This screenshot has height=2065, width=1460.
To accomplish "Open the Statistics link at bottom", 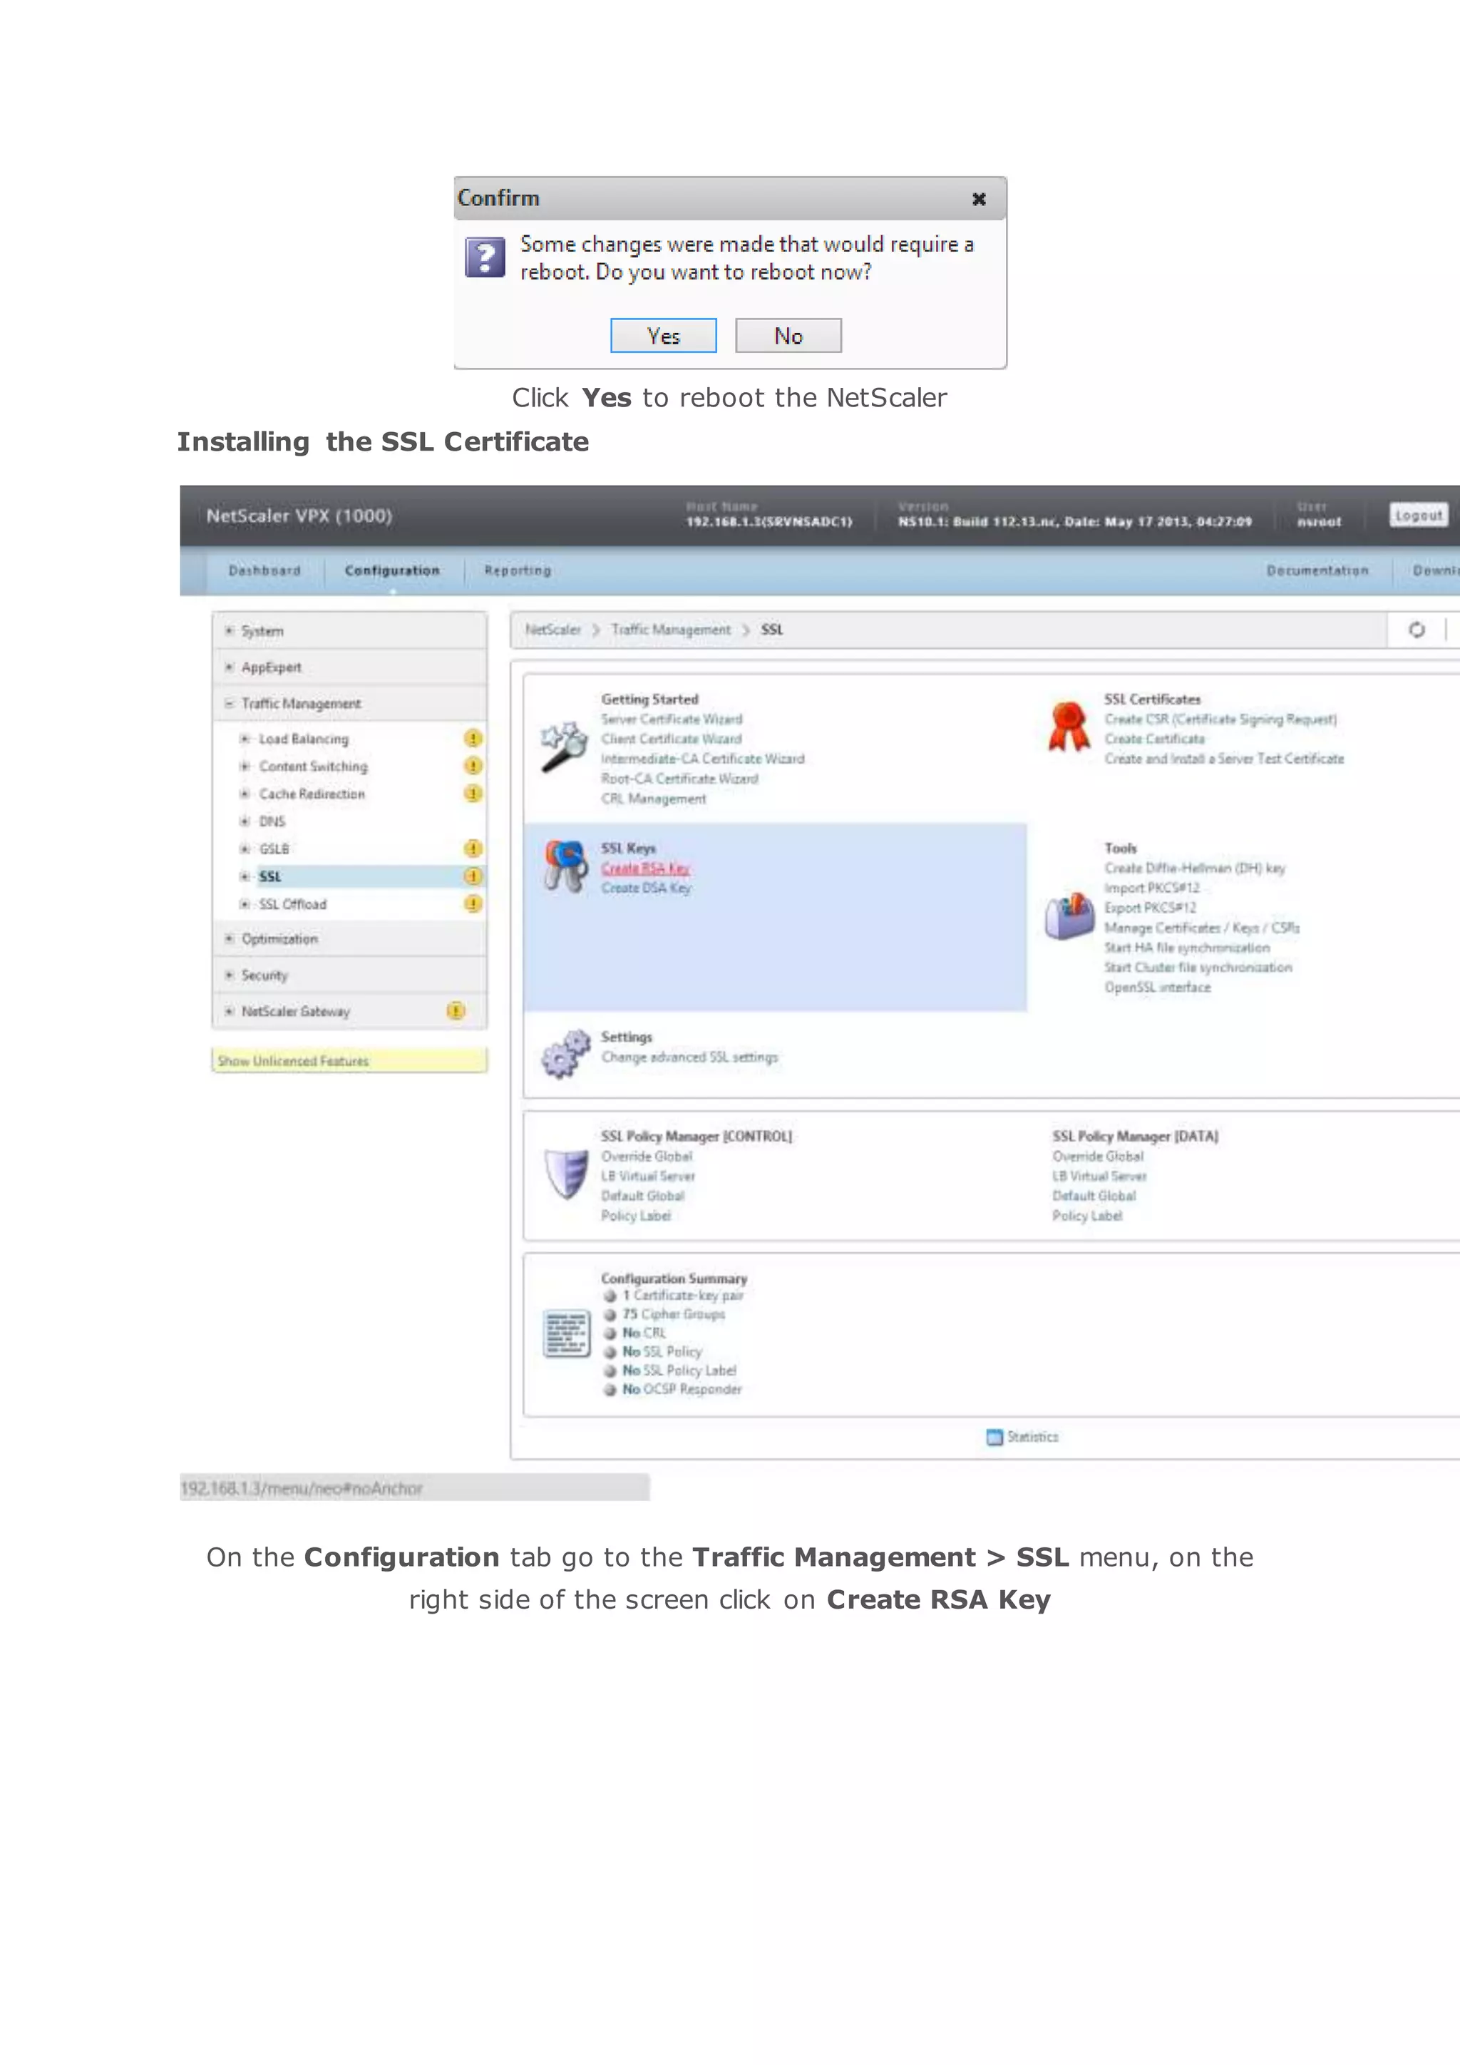I will point(1031,1436).
